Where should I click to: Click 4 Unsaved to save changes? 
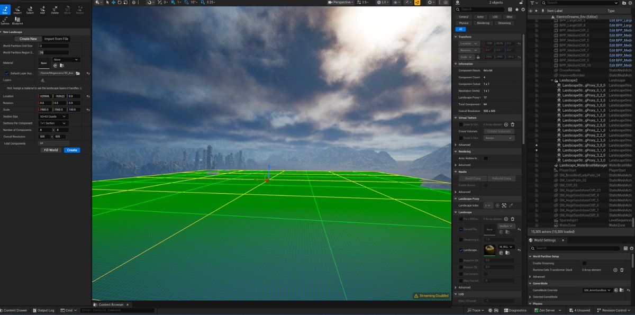tap(579, 310)
